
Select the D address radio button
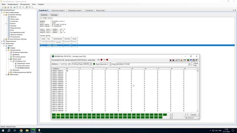tap(64, 64)
